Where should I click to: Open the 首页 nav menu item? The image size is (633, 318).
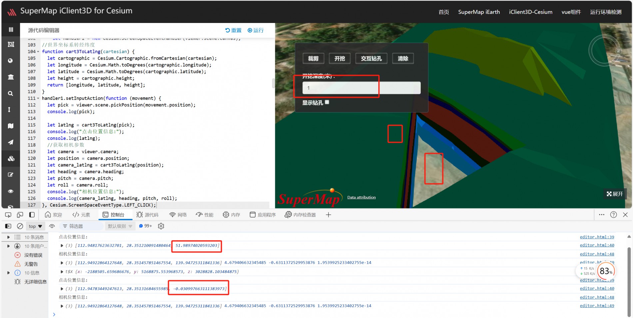444,12
